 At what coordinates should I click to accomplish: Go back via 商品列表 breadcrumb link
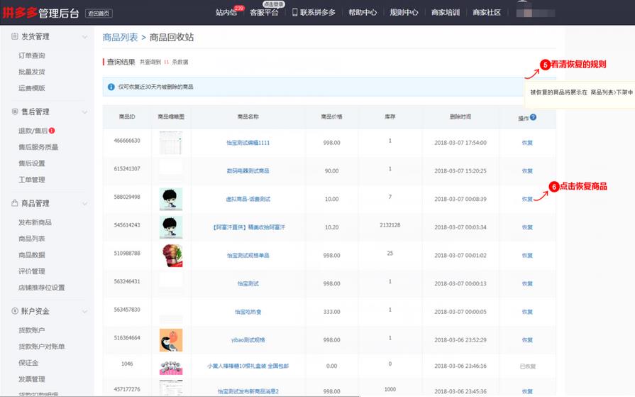pos(121,38)
